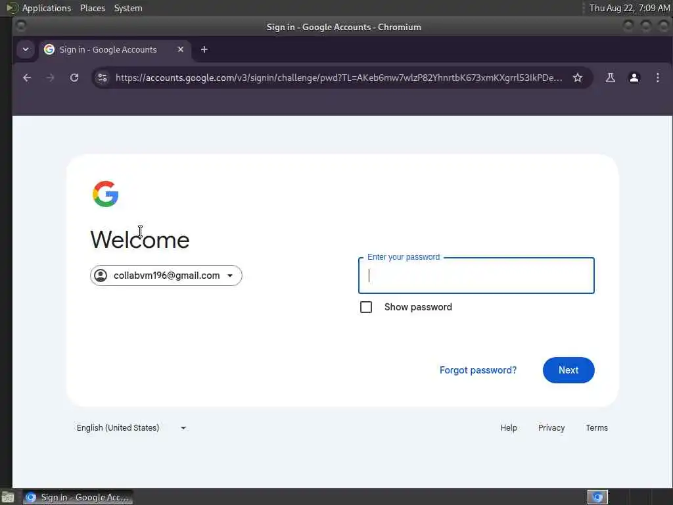Click the browser forward arrow
Image resolution: width=673 pixels, height=505 pixels.
[x=50, y=78]
